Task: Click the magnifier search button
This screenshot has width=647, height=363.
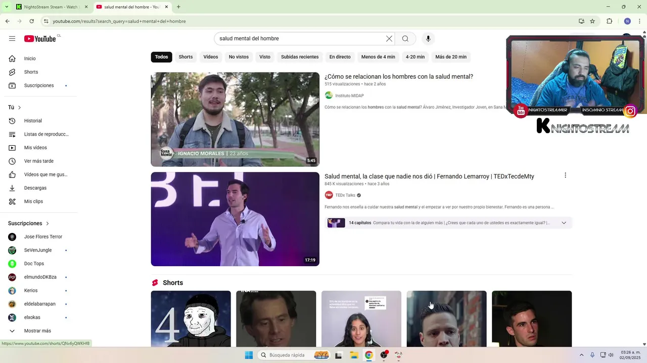Action: 405,39
